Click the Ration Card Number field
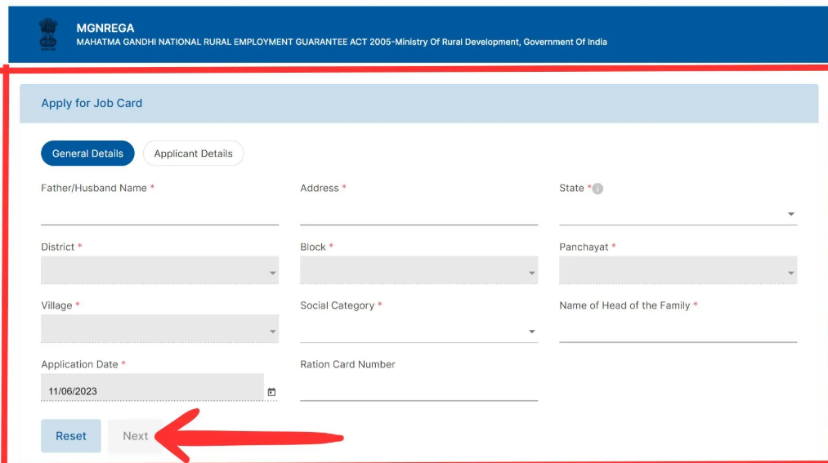Screen dimensions: 828x463 pos(418,390)
